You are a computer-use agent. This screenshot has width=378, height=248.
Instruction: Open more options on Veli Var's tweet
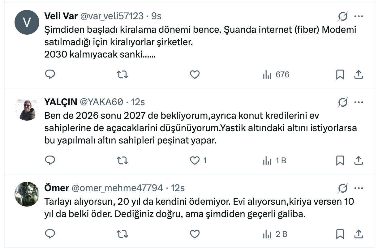358,16
